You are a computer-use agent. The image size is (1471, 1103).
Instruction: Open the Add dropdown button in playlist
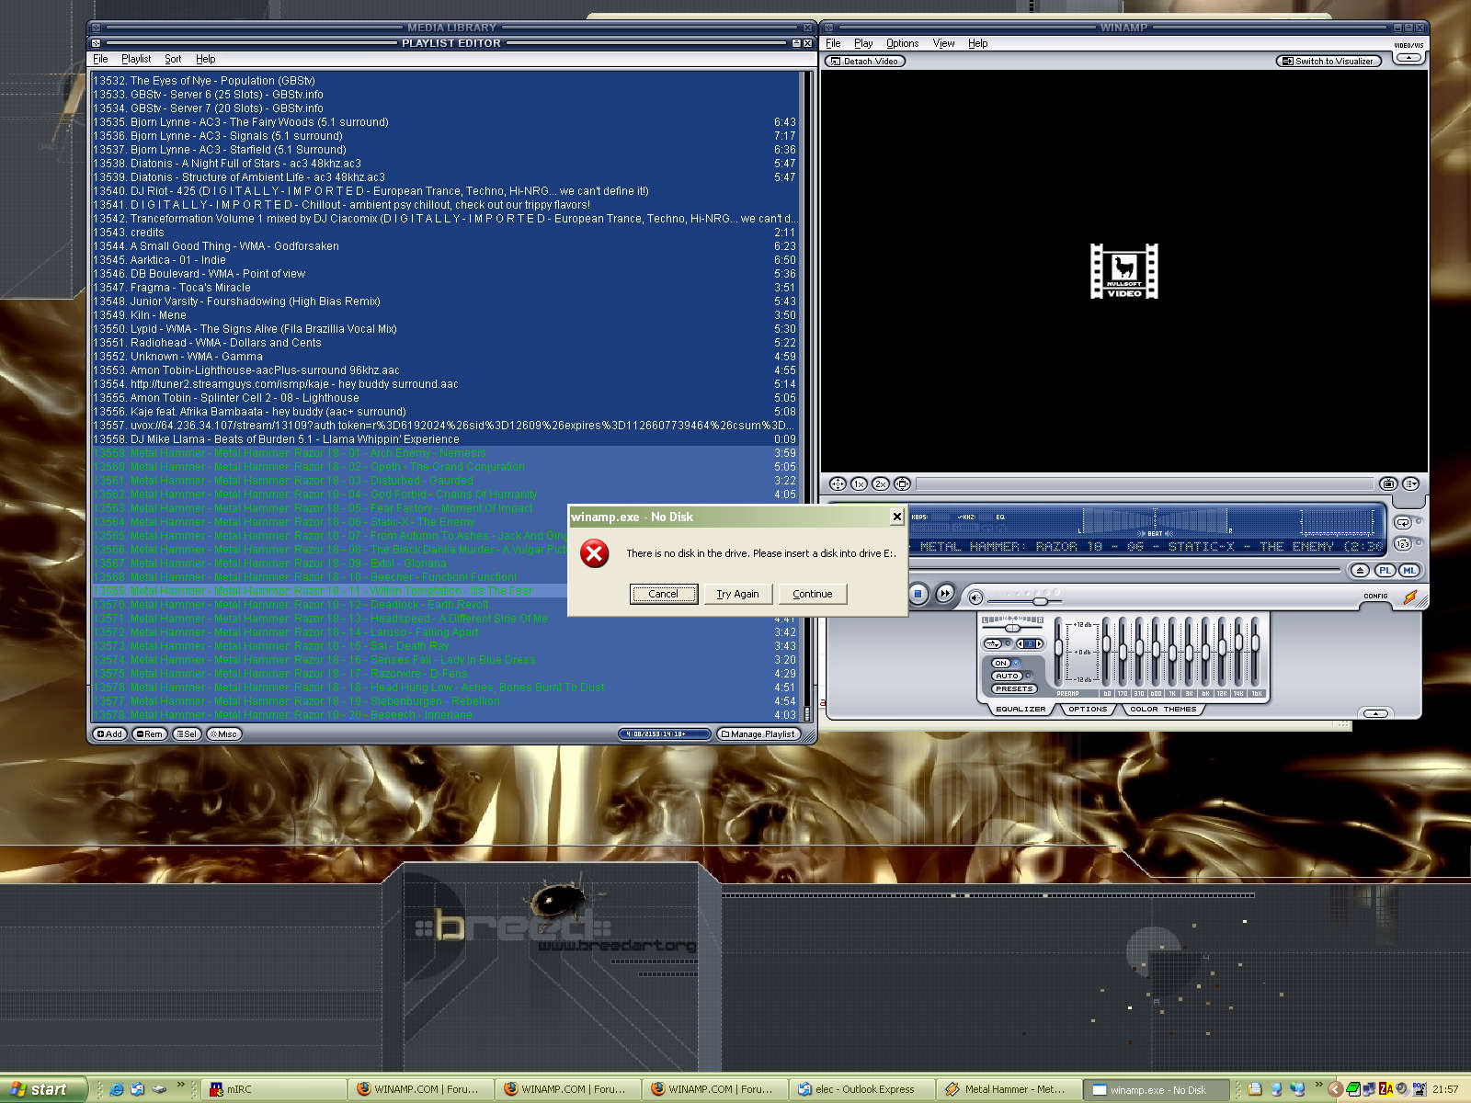pyautogui.click(x=109, y=733)
